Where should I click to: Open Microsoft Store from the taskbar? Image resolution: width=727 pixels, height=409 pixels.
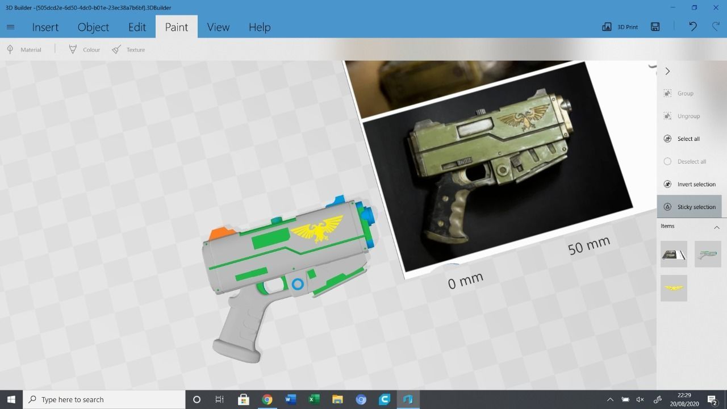pyautogui.click(x=243, y=399)
